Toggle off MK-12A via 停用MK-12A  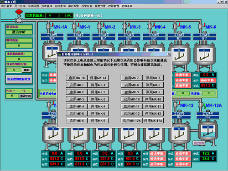[153, 121]
